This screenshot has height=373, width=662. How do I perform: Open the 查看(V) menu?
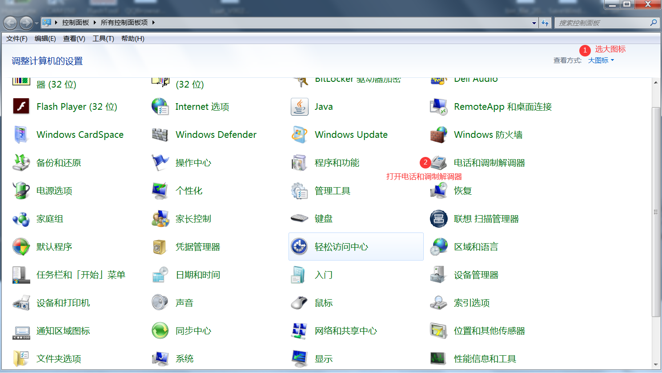coord(74,39)
